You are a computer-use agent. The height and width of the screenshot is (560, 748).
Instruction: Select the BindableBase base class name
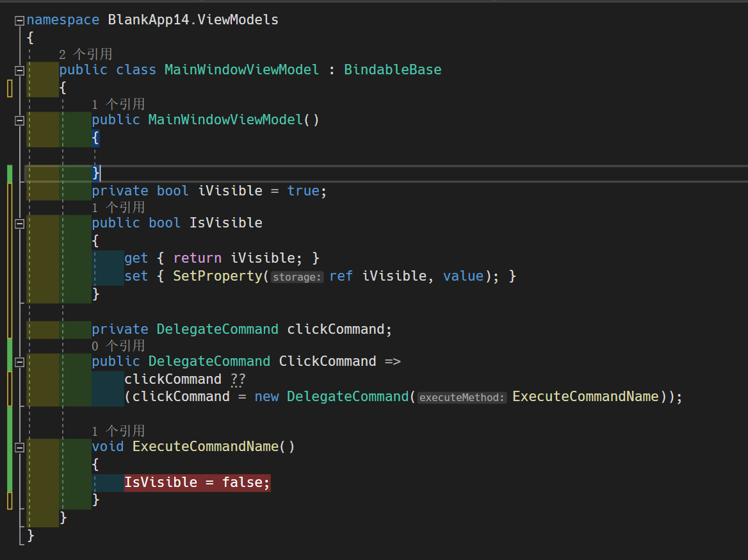coord(393,69)
